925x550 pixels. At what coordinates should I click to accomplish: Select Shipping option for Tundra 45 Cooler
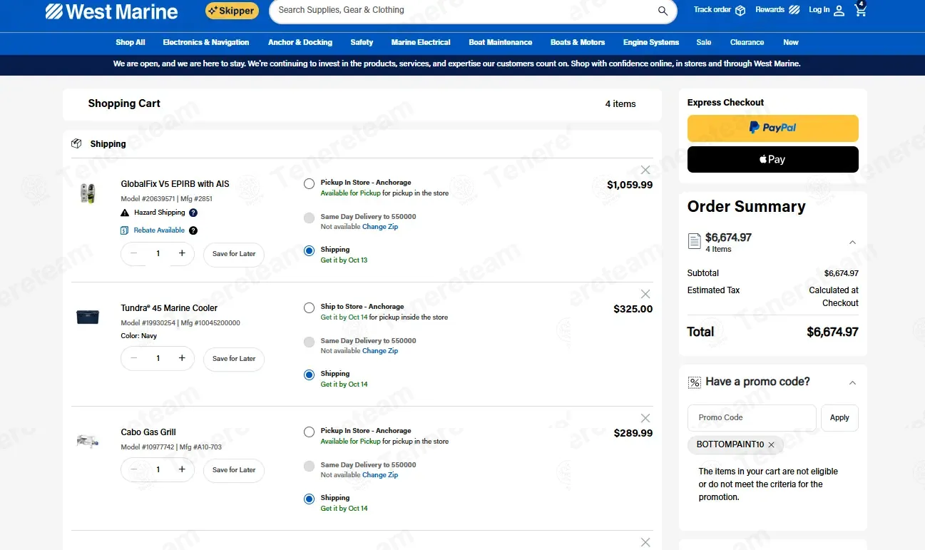pyautogui.click(x=309, y=375)
